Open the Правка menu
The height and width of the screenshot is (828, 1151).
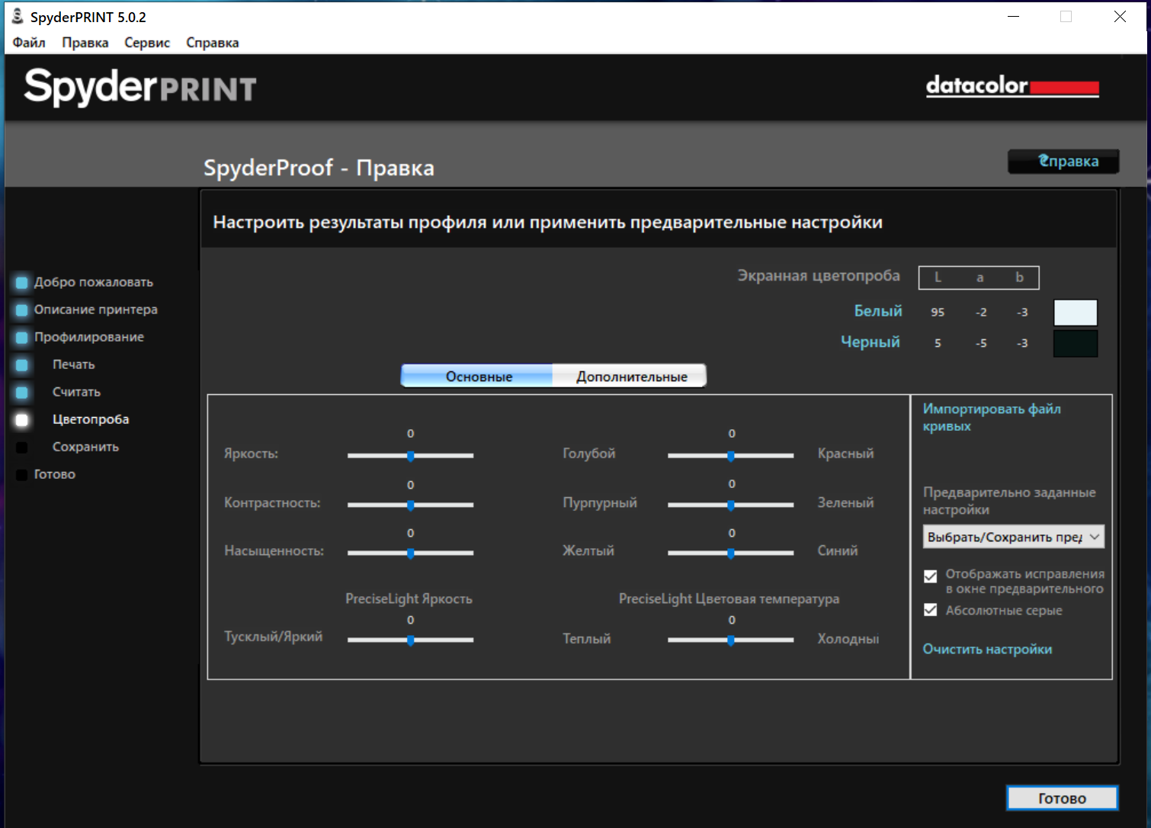point(85,43)
